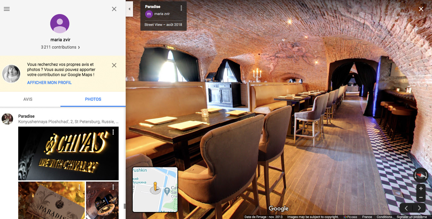Click the small 'm' avatar on the info card
Viewport: 432px width, 219px height.
click(149, 14)
